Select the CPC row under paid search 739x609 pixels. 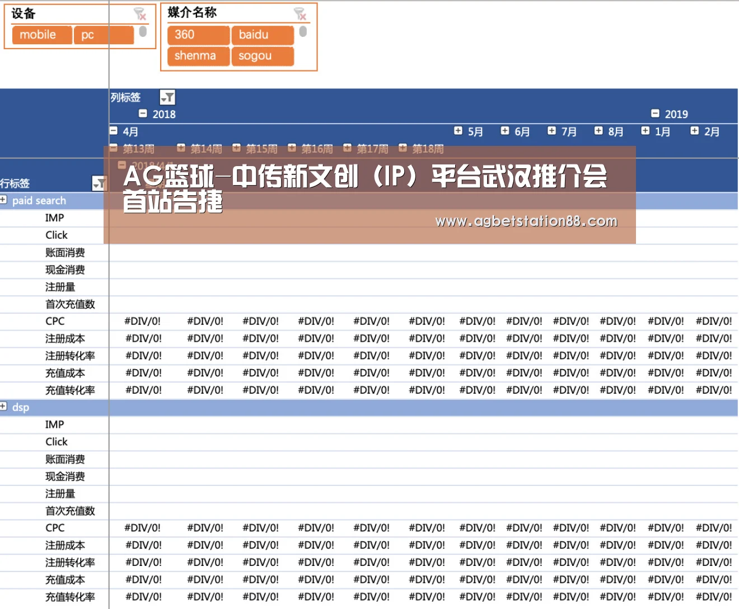(x=54, y=322)
